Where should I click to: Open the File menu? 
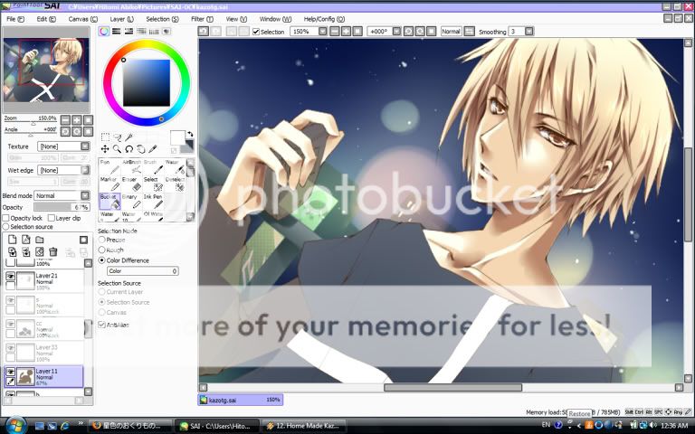tap(15, 19)
